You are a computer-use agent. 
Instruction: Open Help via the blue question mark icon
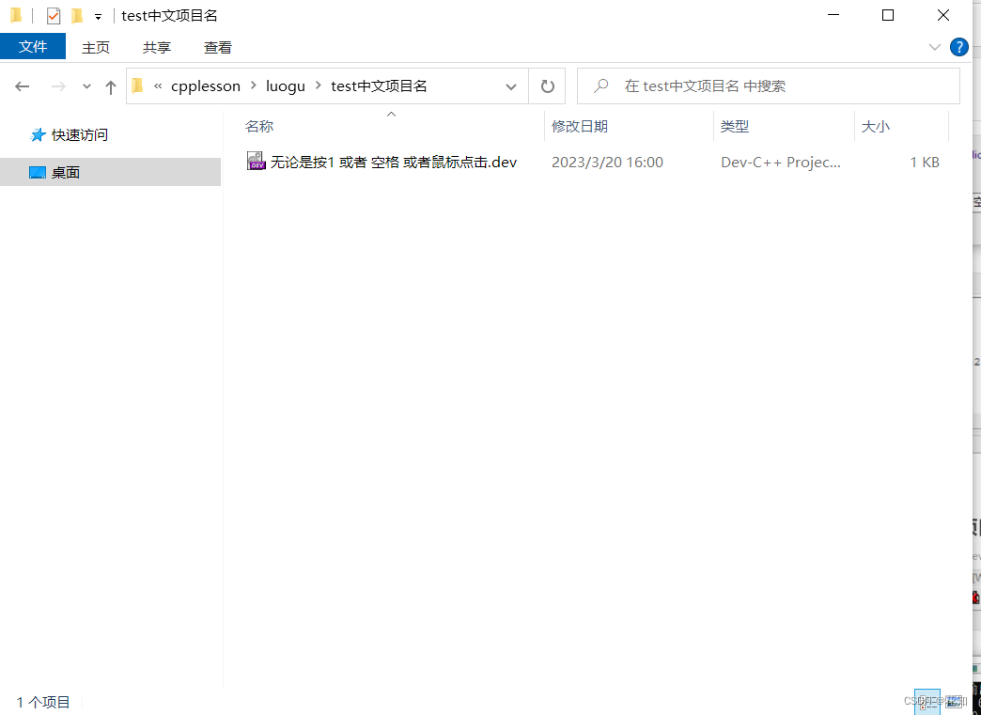pos(959,47)
